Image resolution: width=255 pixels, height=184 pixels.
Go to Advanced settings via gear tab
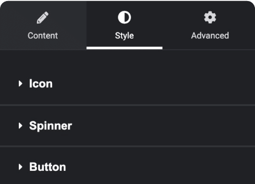[x=209, y=25]
